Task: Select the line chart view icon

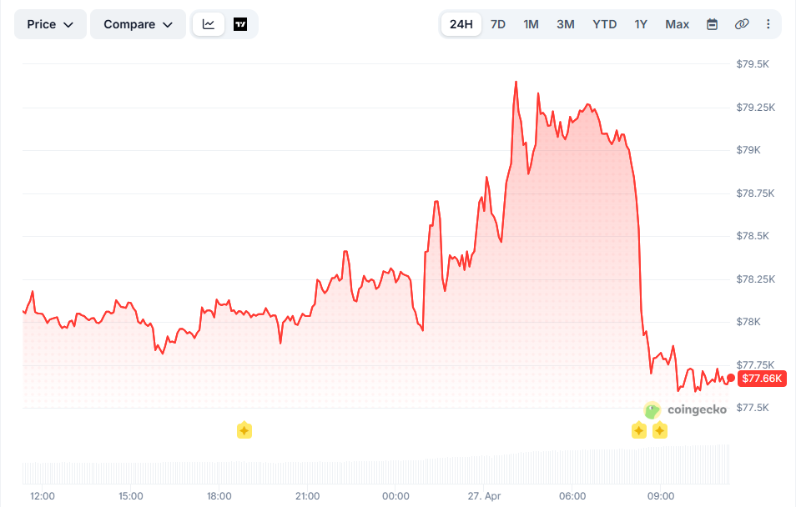Action: coord(209,23)
